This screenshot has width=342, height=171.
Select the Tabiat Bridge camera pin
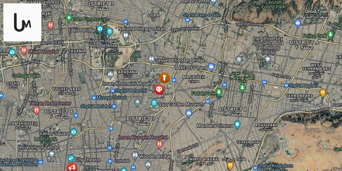[100, 29]
